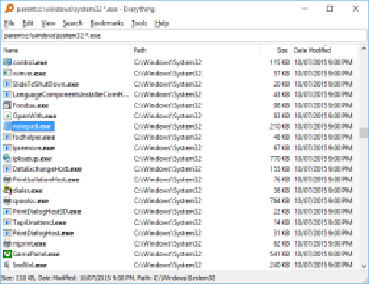Select the lpksetup.exe file name
The image size is (369, 284).
[32, 159]
